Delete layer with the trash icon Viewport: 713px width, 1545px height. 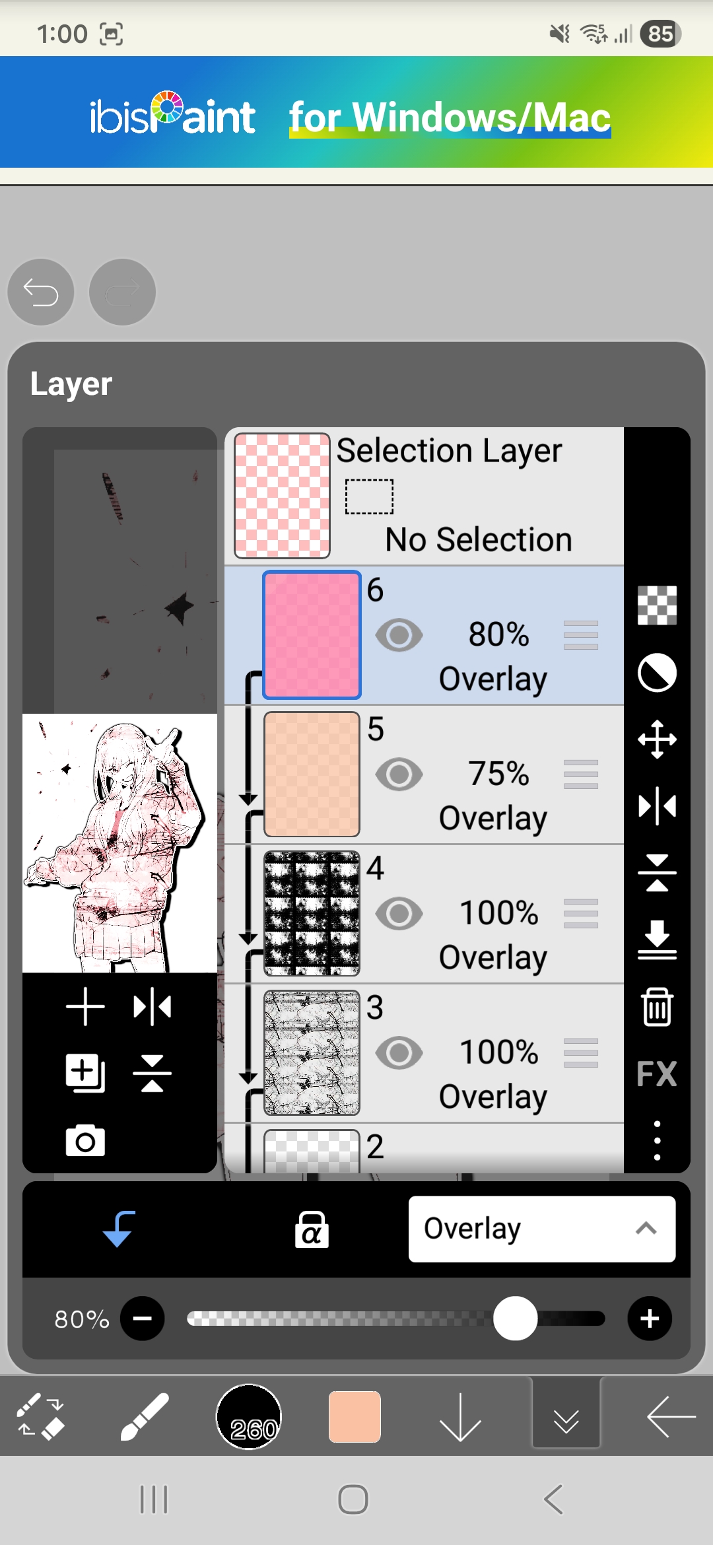[657, 1006]
